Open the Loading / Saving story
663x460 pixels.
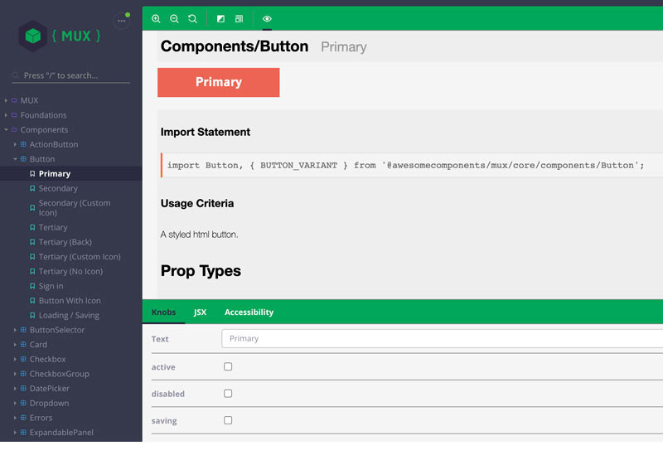69,316
